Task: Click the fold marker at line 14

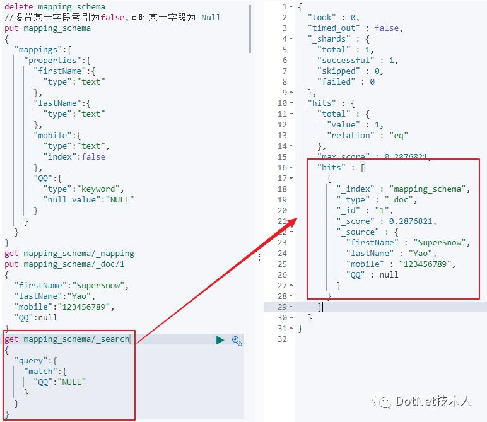Action: pyautogui.click(x=290, y=146)
